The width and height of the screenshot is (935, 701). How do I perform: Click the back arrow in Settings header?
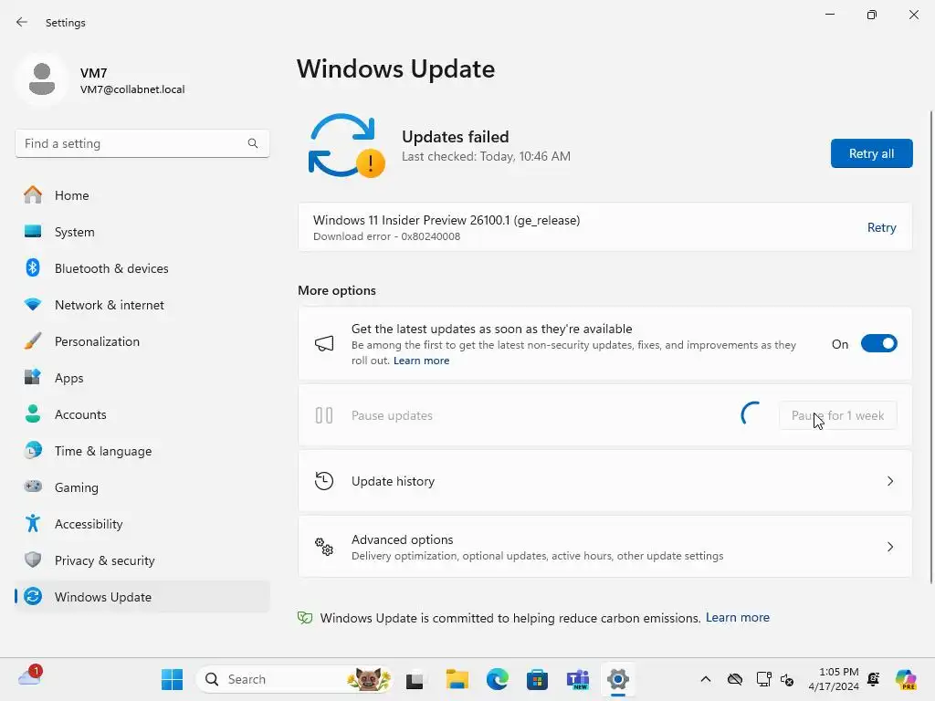coord(22,22)
